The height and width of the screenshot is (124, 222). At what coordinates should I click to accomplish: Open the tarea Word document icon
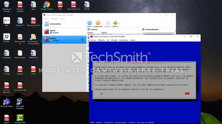[x=33, y=6]
